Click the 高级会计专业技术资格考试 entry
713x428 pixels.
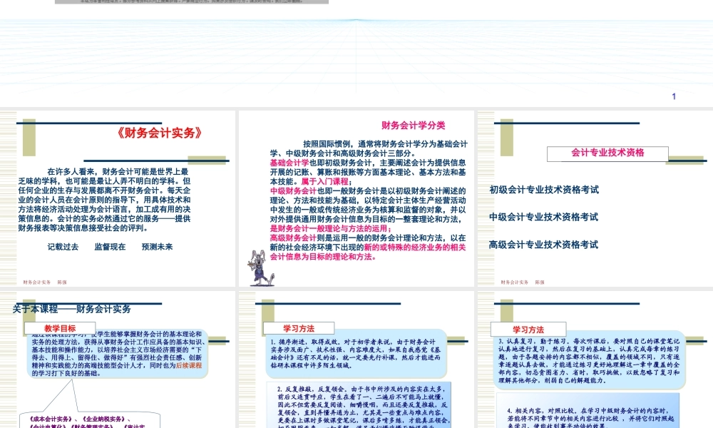[544, 245]
